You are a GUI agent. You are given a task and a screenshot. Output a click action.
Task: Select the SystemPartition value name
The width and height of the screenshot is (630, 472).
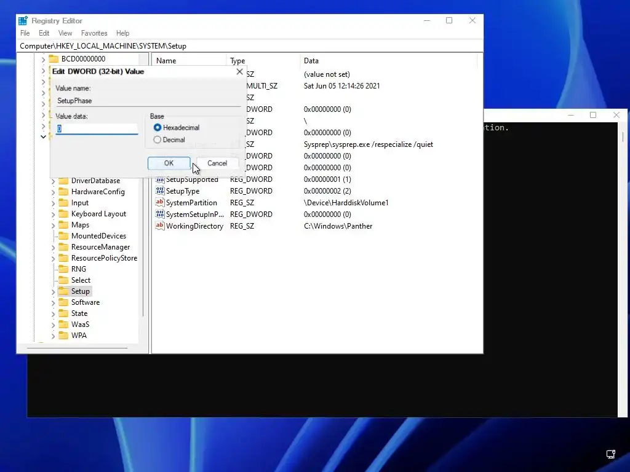coord(191,203)
